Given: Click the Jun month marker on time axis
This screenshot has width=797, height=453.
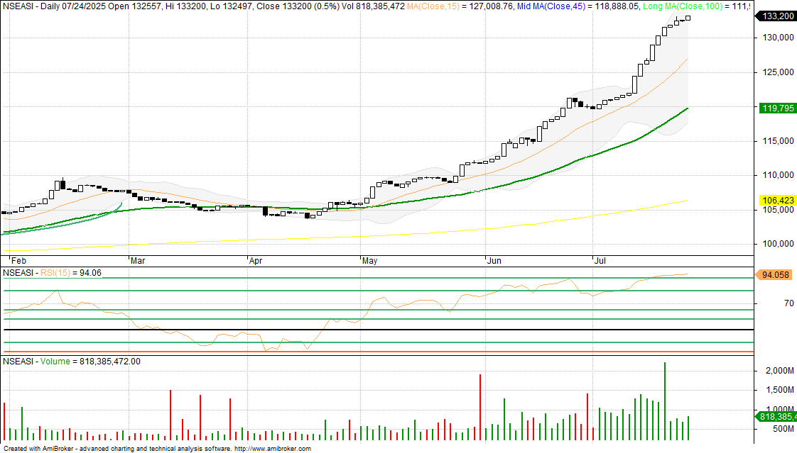Looking at the screenshot, I should [x=494, y=261].
